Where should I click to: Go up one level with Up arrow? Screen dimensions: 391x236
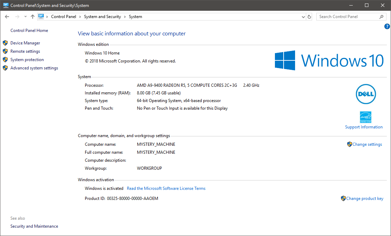pyautogui.click(x=33, y=17)
